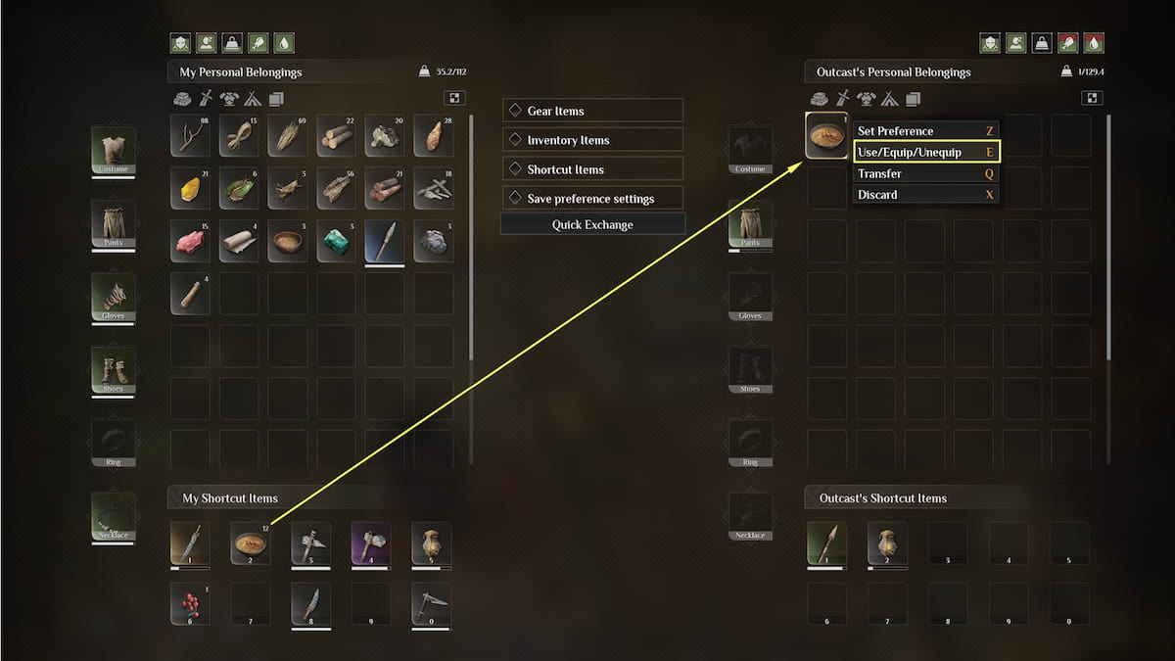The width and height of the screenshot is (1175, 661).
Task: Toggle the Gear Items checkbox
Action: tap(515, 111)
